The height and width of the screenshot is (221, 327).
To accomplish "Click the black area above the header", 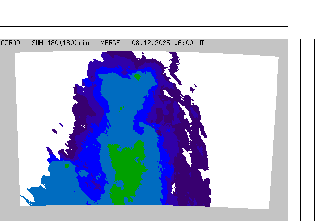I will click(144, 19).
